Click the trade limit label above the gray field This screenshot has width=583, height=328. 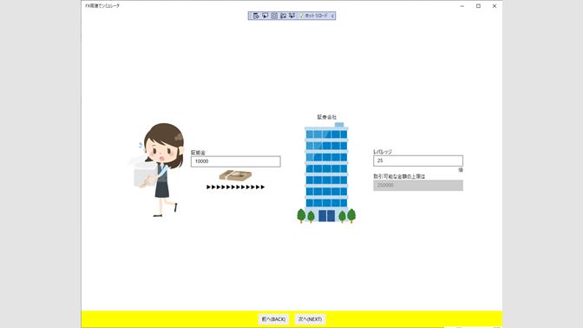click(399, 176)
